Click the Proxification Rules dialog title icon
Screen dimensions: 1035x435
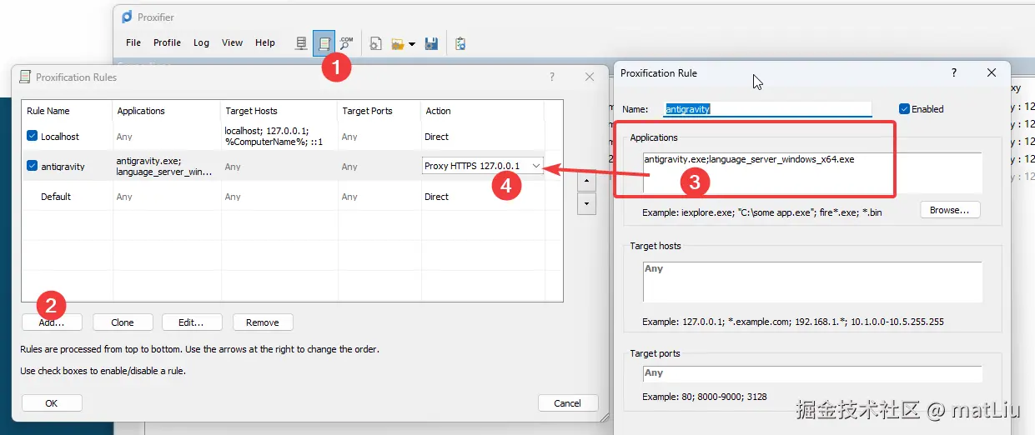click(25, 77)
